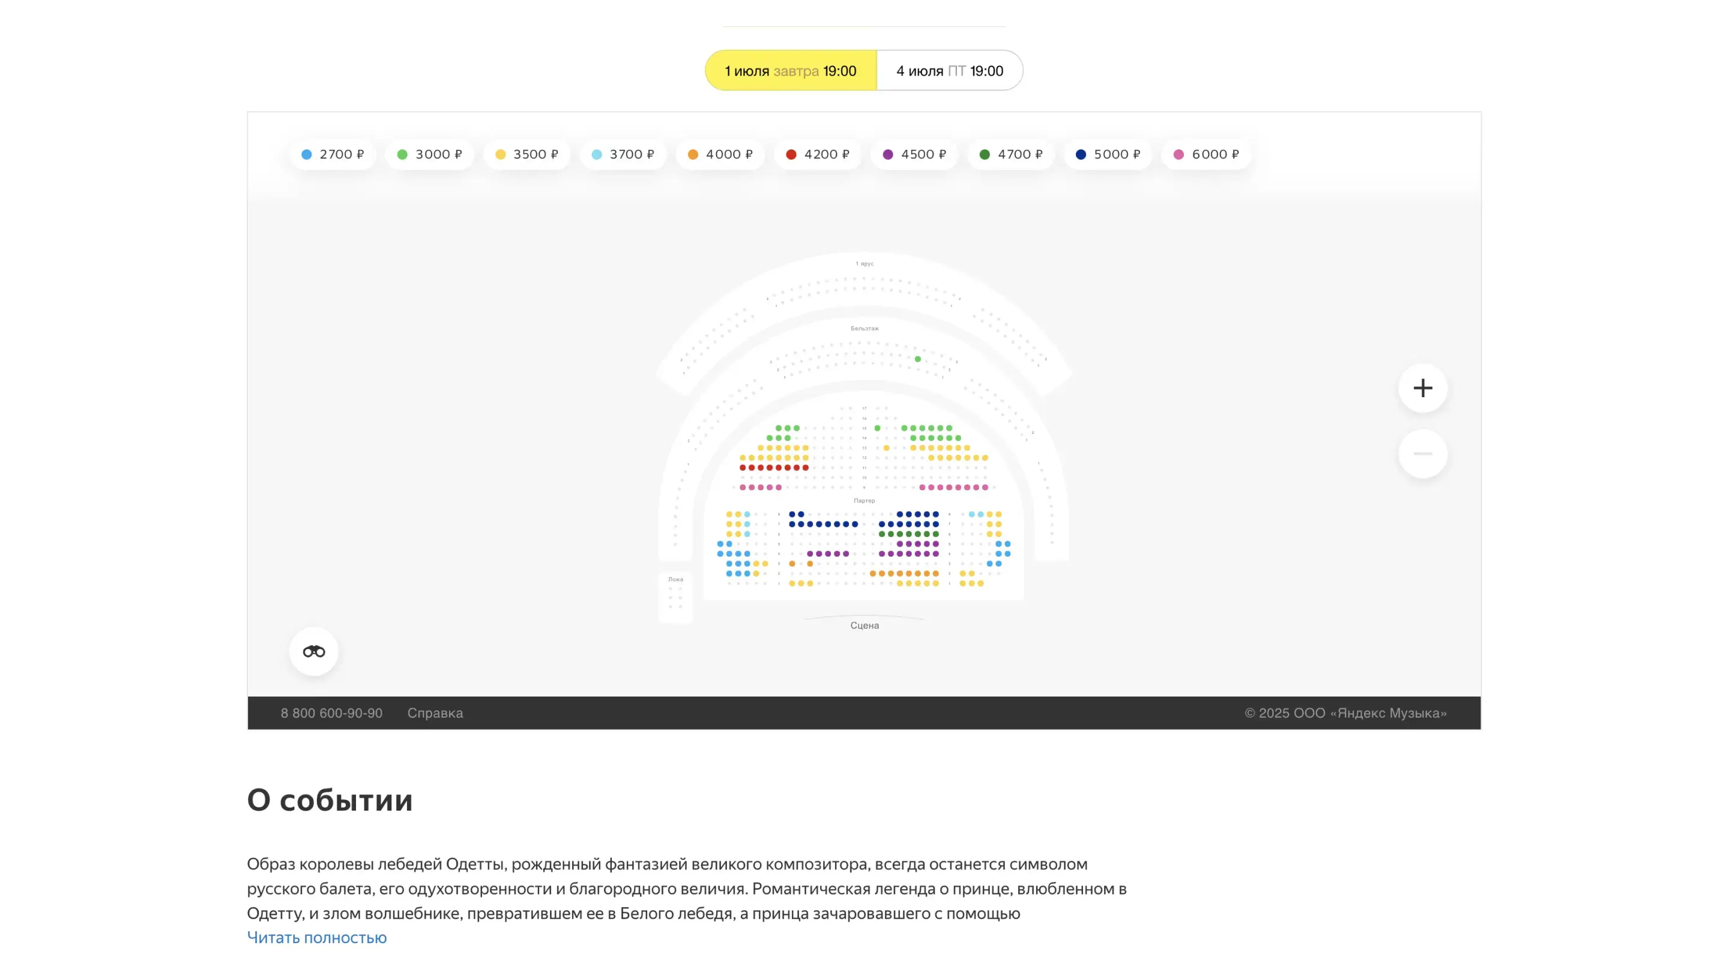This screenshot has height=972, width=1729.
Task: Expand text via Читать полностью
Action: click(316, 937)
